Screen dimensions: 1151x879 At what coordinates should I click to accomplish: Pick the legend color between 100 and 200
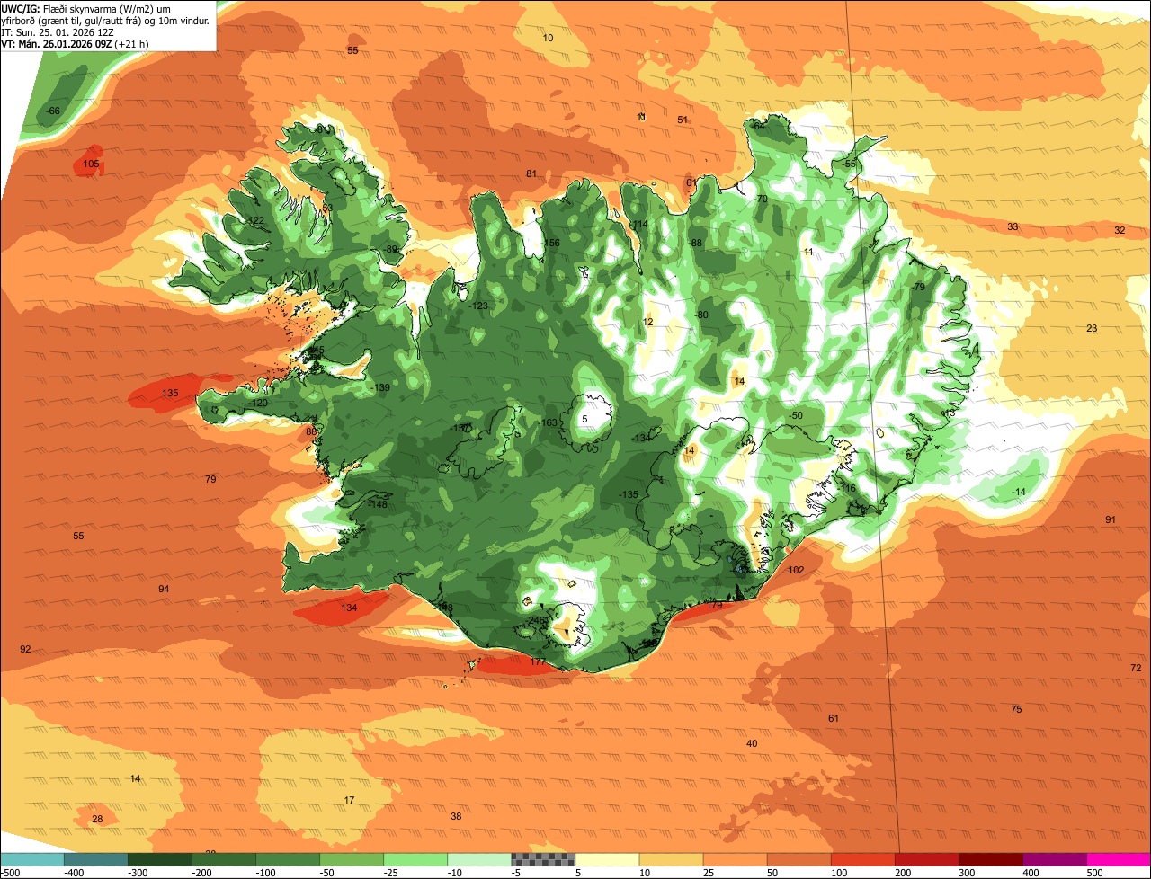tap(863, 859)
